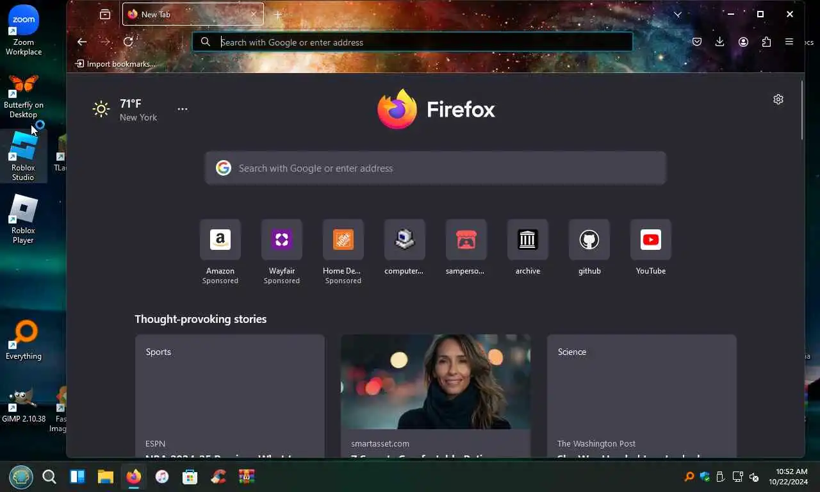Click the 71°F New York weather
Viewport: 820px width, 492px height.
tap(126, 110)
